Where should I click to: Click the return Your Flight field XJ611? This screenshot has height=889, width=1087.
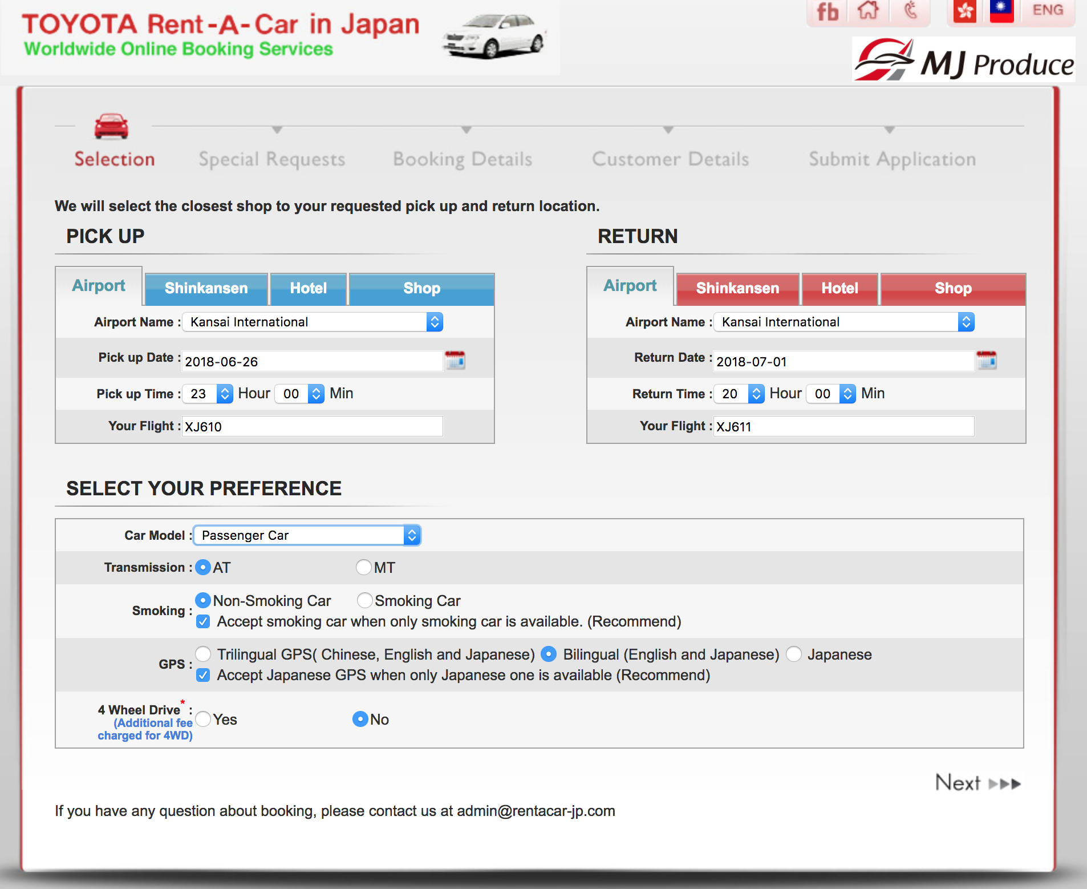click(844, 426)
